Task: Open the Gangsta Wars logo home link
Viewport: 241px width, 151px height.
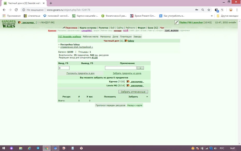Action: click(x=9, y=24)
